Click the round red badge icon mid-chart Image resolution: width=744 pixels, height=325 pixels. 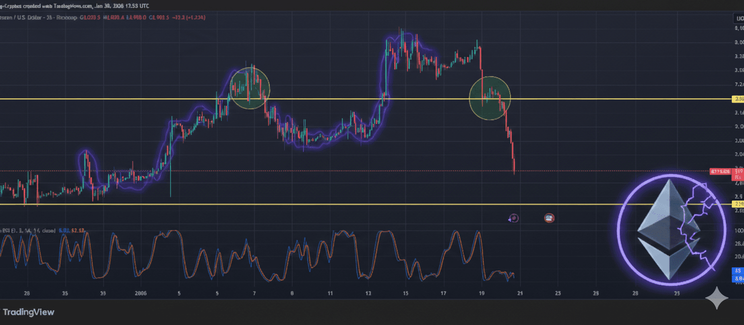pos(549,218)
